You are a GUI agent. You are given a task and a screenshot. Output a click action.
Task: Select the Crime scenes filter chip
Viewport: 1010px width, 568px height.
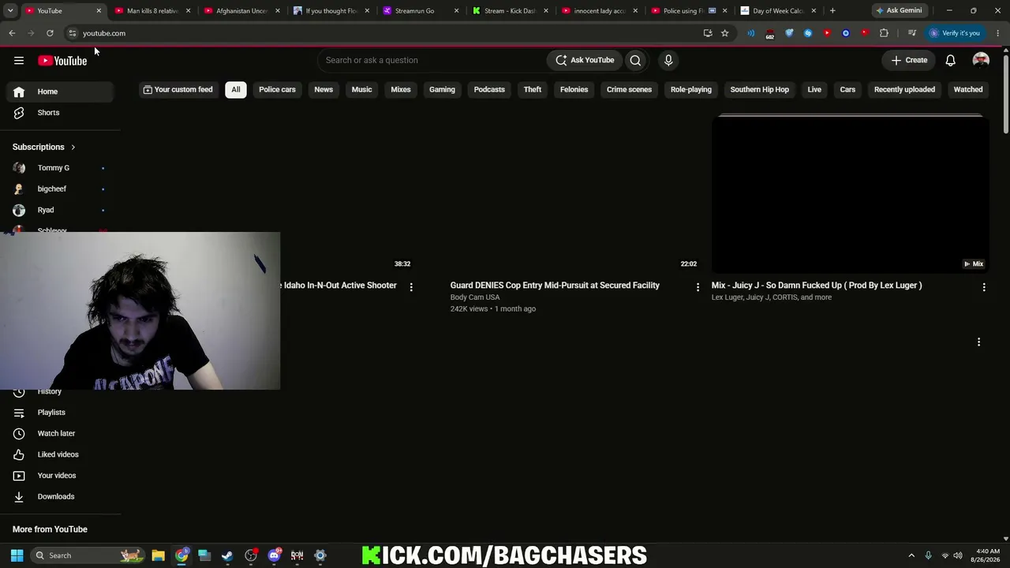coord(629,90)
